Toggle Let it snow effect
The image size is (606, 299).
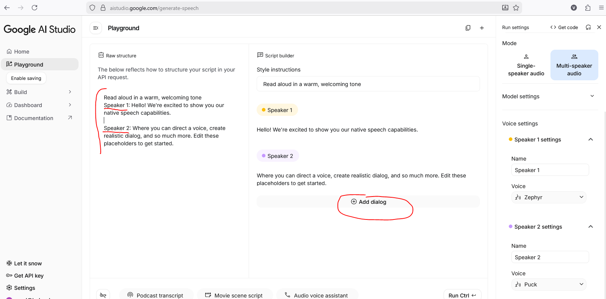[24, 263]
